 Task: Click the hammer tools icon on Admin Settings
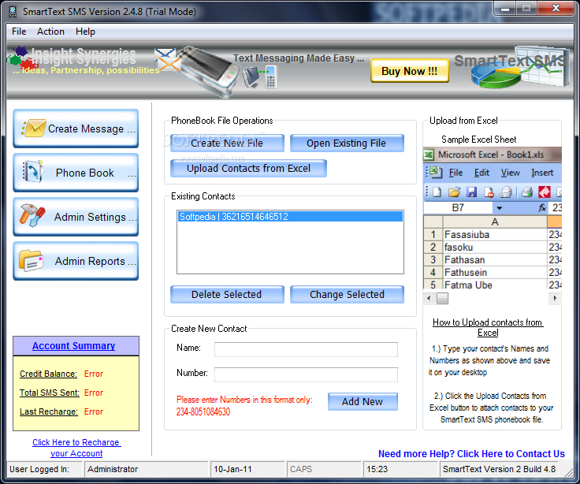point(32,215)
